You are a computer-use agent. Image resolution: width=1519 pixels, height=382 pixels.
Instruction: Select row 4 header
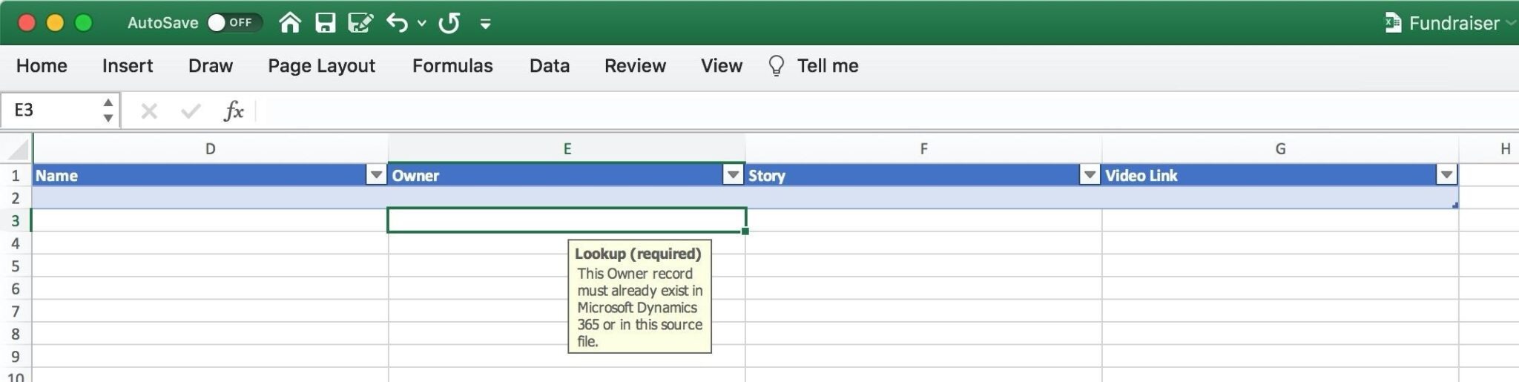16,243
